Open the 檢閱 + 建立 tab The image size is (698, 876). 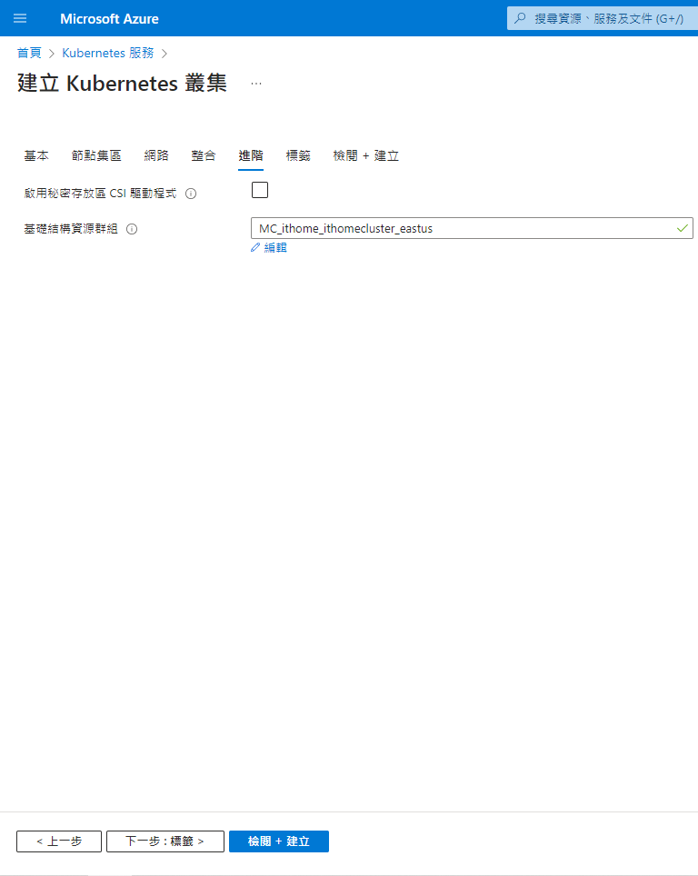366,156
